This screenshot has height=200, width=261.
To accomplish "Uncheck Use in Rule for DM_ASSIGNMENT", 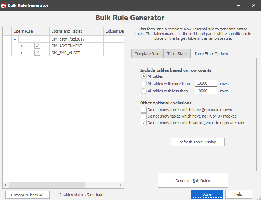I will point(37,46).
